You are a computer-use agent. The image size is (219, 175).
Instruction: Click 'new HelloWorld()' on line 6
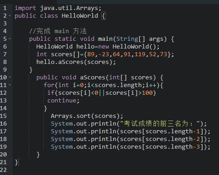pos(127,46)
